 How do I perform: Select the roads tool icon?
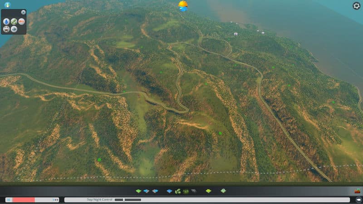click(194, 191)
